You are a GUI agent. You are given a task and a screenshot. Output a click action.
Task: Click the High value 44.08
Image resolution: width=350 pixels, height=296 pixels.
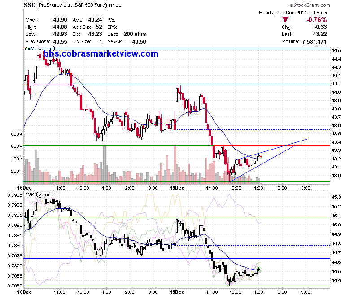60,27
